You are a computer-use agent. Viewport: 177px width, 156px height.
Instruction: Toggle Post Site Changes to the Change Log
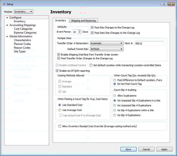point(92,28)
